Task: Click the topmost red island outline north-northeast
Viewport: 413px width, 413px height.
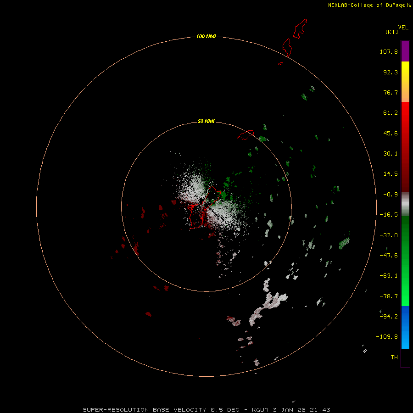Action: click(300, 29)
